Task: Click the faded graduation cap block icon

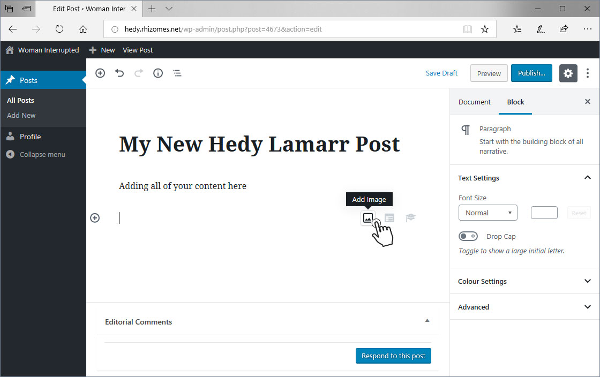Action: [410, 218]
